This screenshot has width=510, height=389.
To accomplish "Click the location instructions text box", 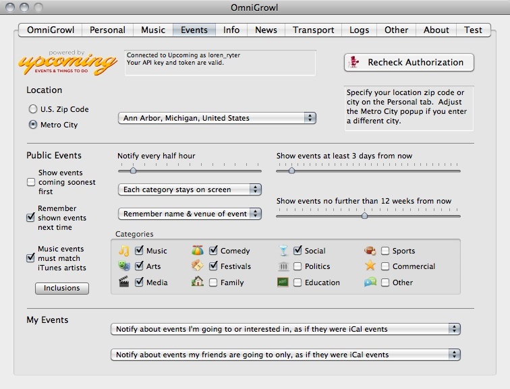I will click(x=409, y=109).
